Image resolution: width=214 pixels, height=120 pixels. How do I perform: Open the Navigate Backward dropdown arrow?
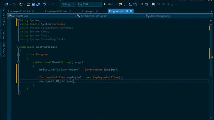(10, 4)
